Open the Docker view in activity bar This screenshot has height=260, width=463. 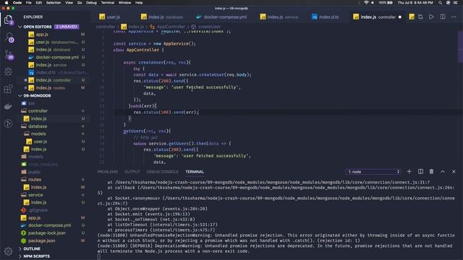point(8,106)
